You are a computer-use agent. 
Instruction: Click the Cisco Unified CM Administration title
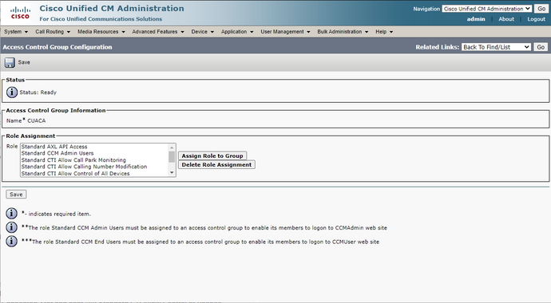coord(112,9)
